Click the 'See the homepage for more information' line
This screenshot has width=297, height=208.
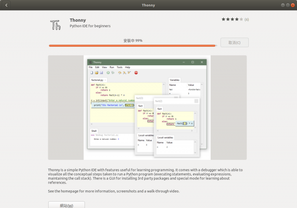pyautogui.click(x=114, y=191)
